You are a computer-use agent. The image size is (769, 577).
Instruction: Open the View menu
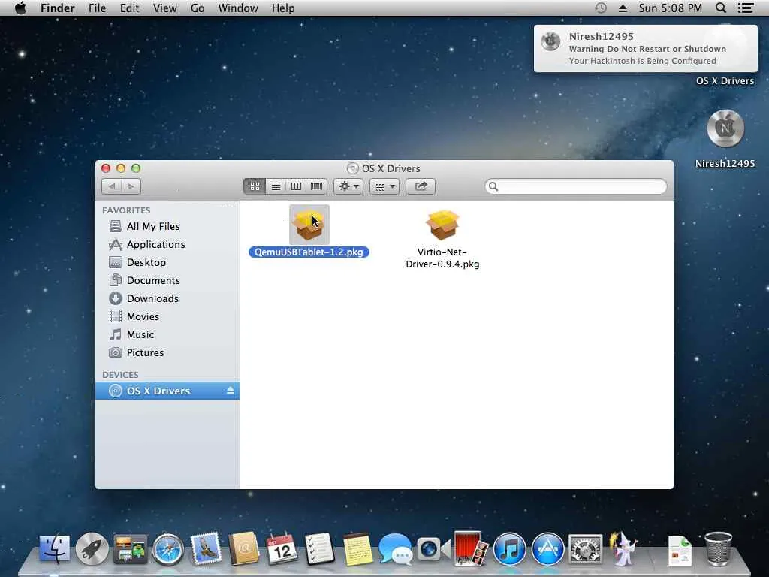pyautogui.click(x=164, y=8)
